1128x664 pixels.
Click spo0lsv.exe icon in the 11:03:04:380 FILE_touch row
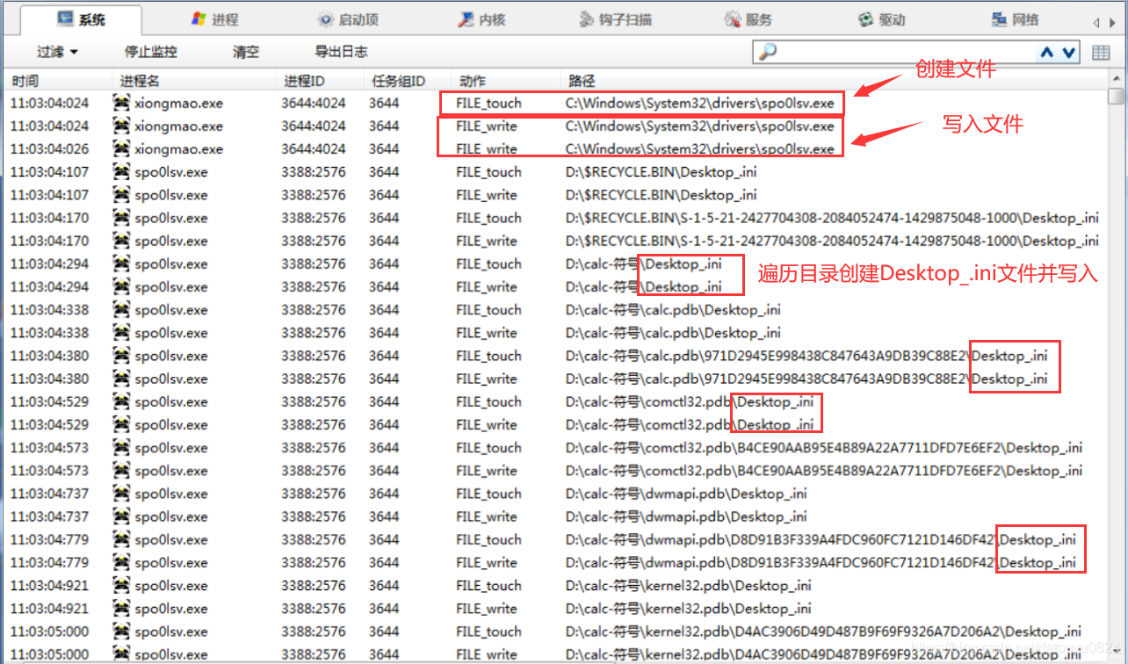[x=122, y=356]
